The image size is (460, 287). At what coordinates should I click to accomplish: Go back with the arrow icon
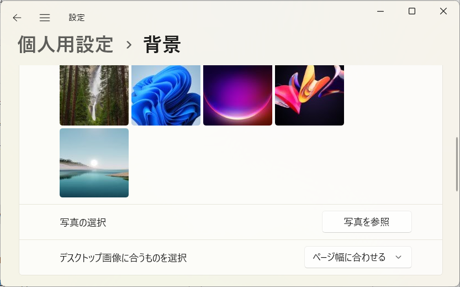click(x=17, y=18)
